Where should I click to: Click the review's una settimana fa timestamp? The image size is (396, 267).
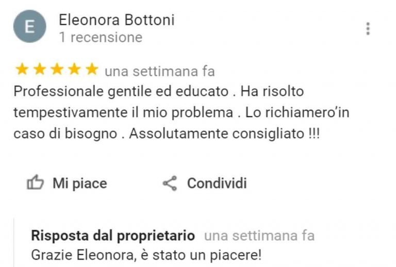(x=160, y=72)
